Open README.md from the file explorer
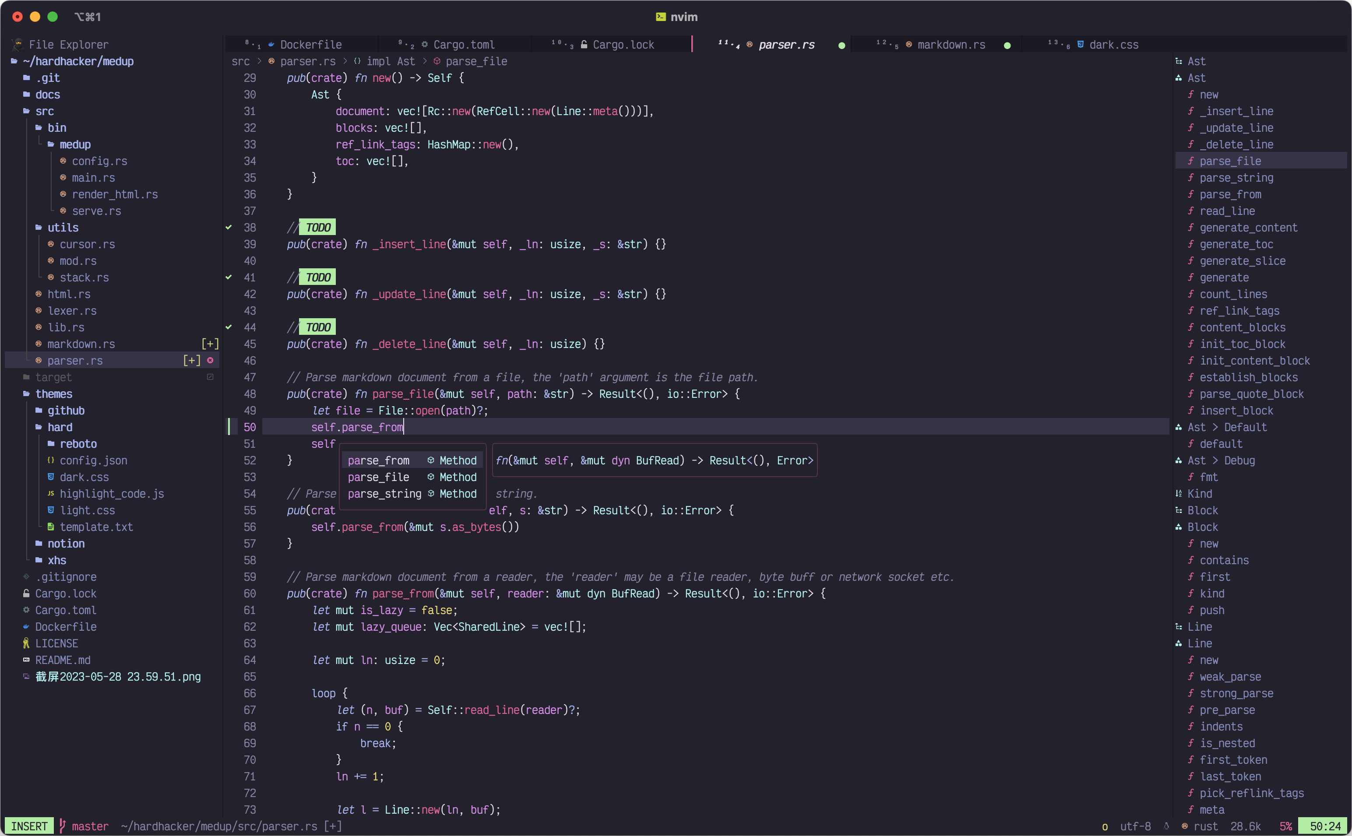1352x836 pixels. pos(63,660)
